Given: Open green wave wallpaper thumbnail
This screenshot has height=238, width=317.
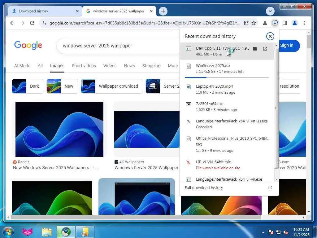Looking at the screenshot, I should 52,198.
